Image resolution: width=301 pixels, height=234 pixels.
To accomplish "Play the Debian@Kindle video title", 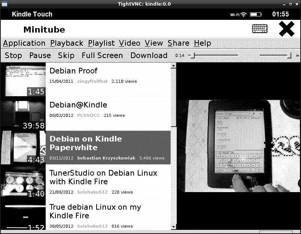I will click(x=78, y=105).
